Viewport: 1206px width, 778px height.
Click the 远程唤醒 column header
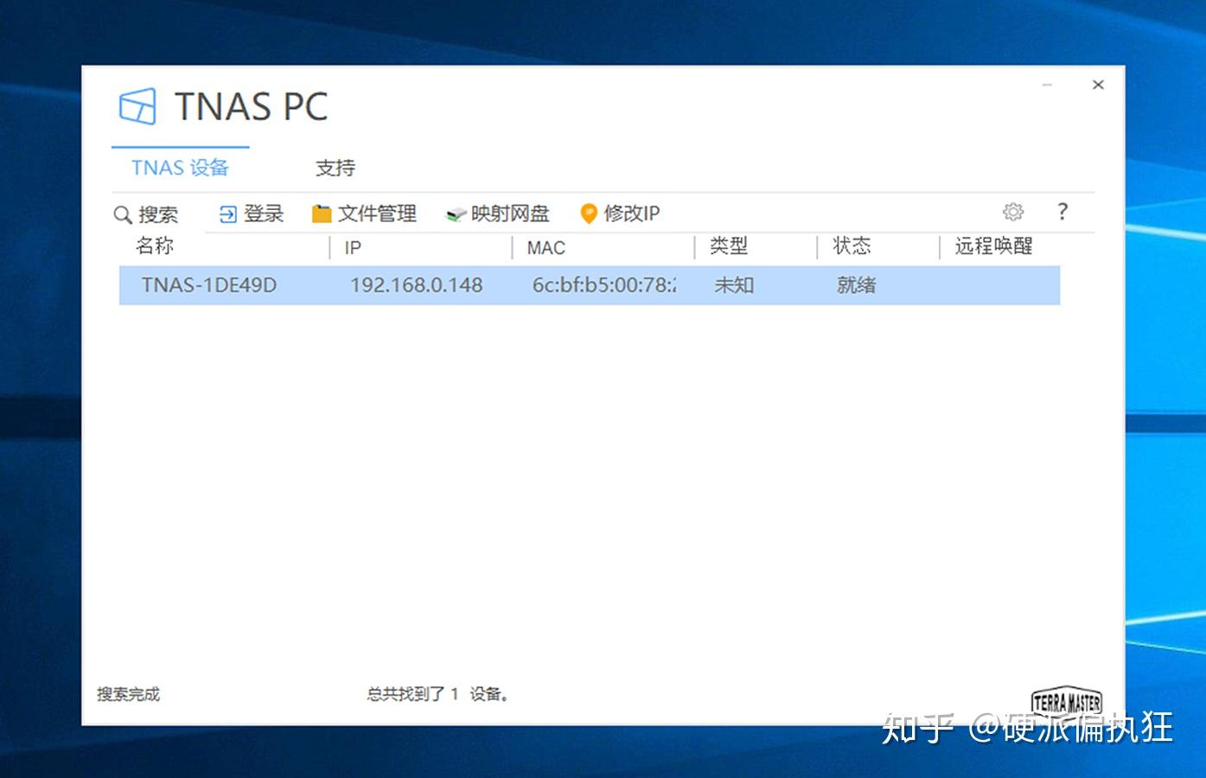point(994,246)
